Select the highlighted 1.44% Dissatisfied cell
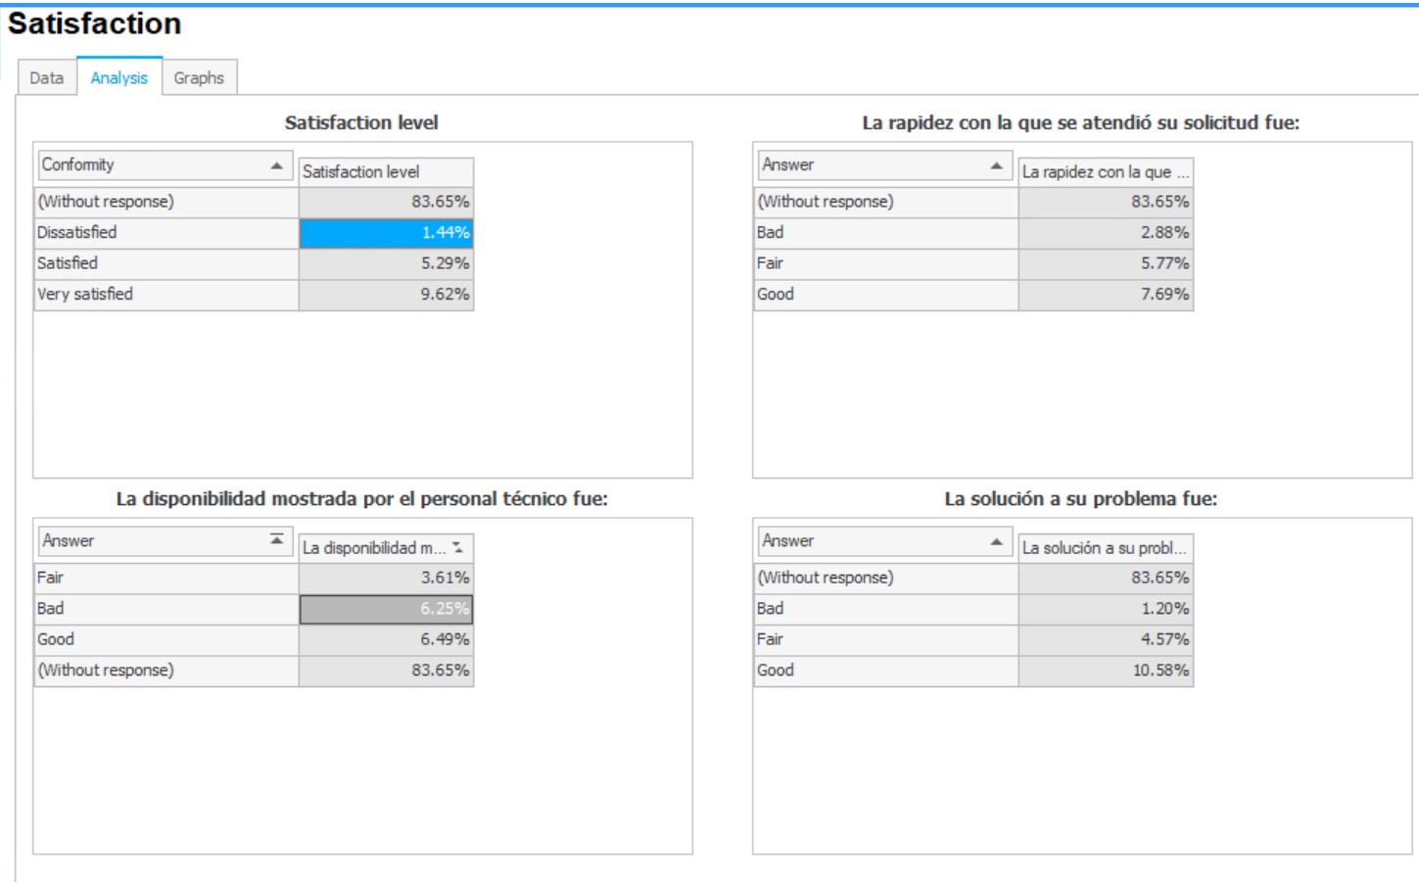 point(386,233)
